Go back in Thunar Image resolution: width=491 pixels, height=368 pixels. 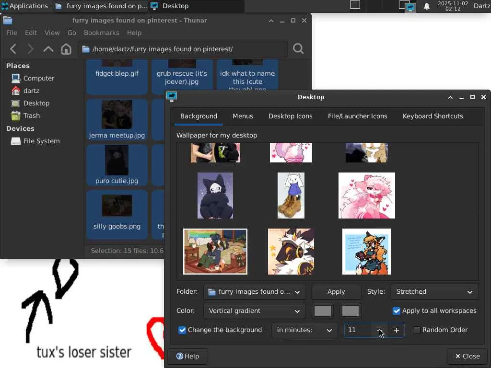pos(13,49)
